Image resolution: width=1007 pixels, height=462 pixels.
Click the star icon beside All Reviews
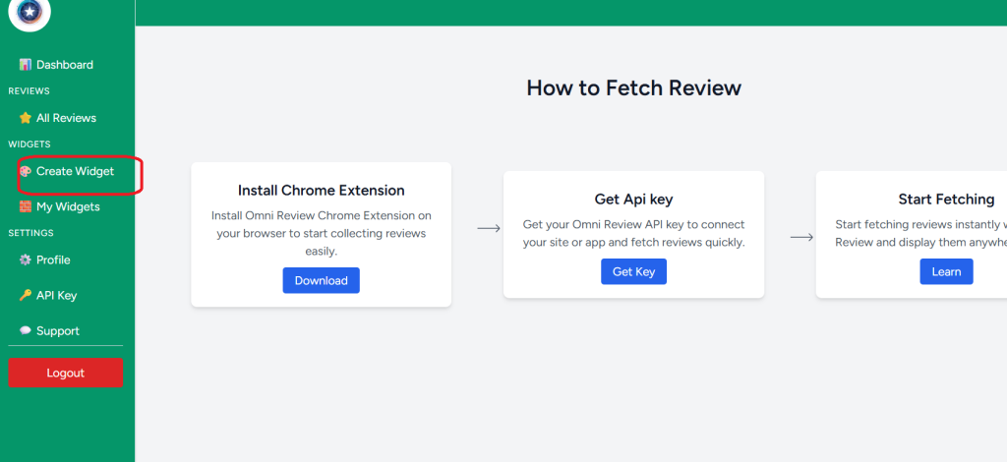tap(26, 118)
